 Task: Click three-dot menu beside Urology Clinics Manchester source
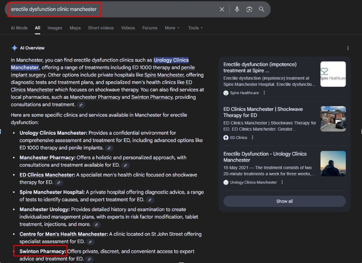click(282, 182)
